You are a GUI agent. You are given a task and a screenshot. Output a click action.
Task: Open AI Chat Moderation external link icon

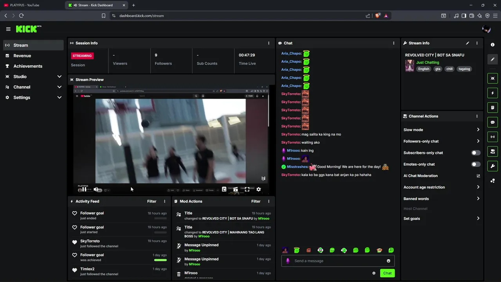click(x=478, y=176)
